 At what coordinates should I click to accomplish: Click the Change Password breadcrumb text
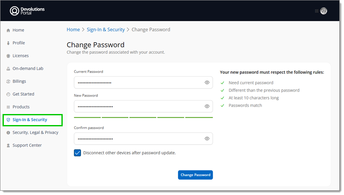click(151, 30)
